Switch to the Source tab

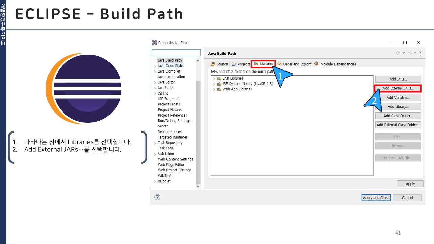coord(219,64)
